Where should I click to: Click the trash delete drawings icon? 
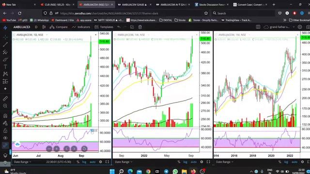click(x=140, y=27)
